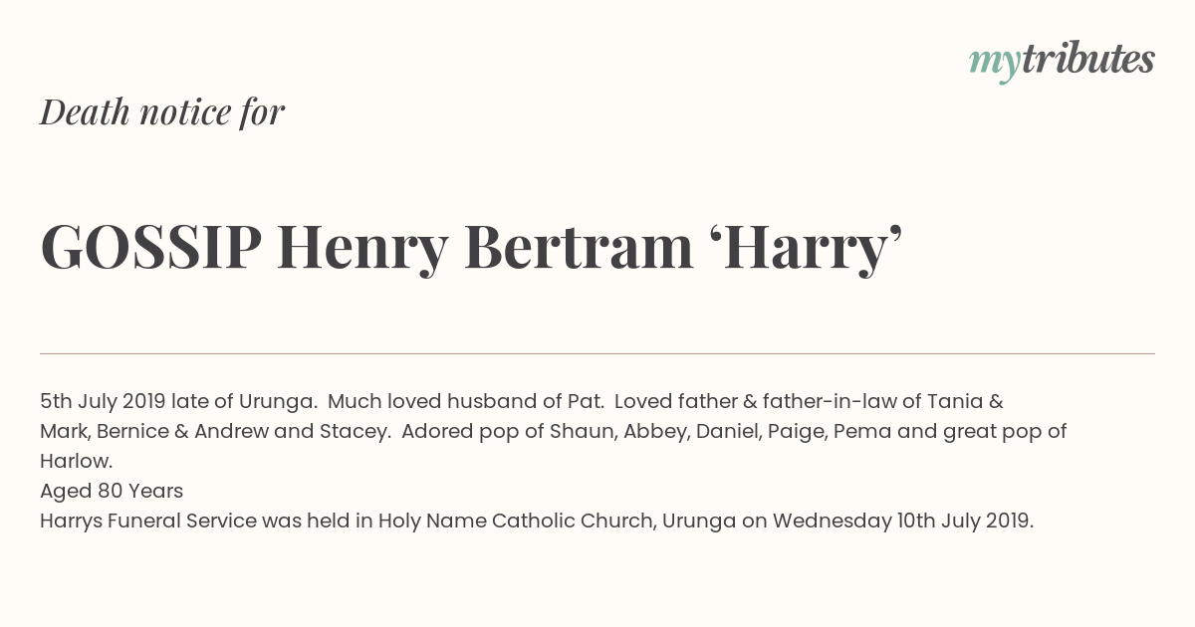Click "Holy Name Catholic Church" text
Image resolution: width=1195 pixels, height=627 pixels.
coord(515,522)
